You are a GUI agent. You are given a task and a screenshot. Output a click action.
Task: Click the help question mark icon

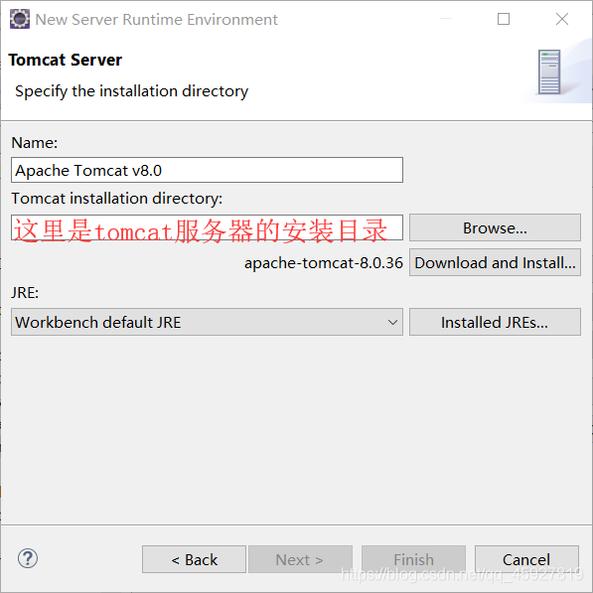tap(28, 558)
